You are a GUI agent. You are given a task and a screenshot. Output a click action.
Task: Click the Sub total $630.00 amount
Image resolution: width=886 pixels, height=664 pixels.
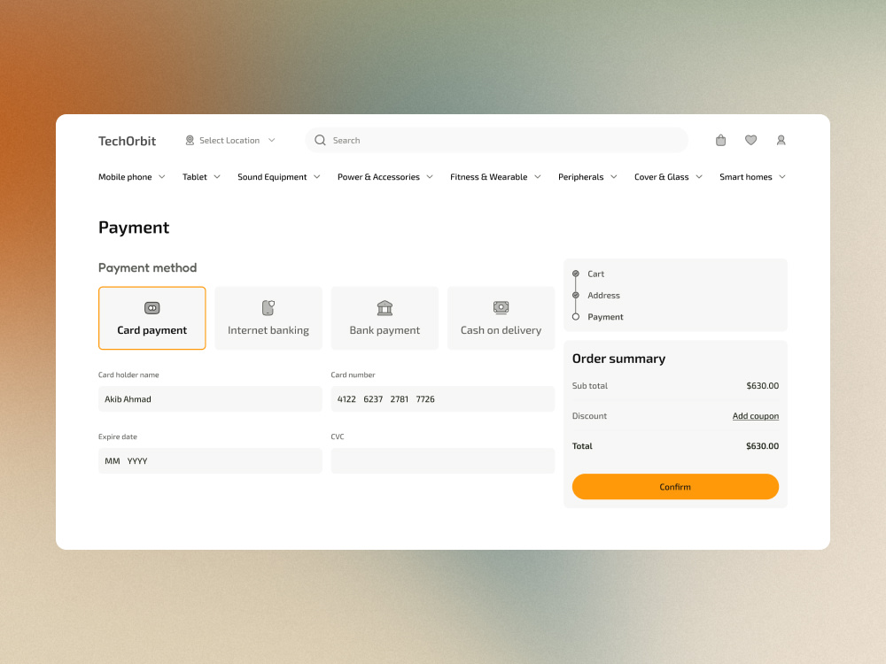762,386
